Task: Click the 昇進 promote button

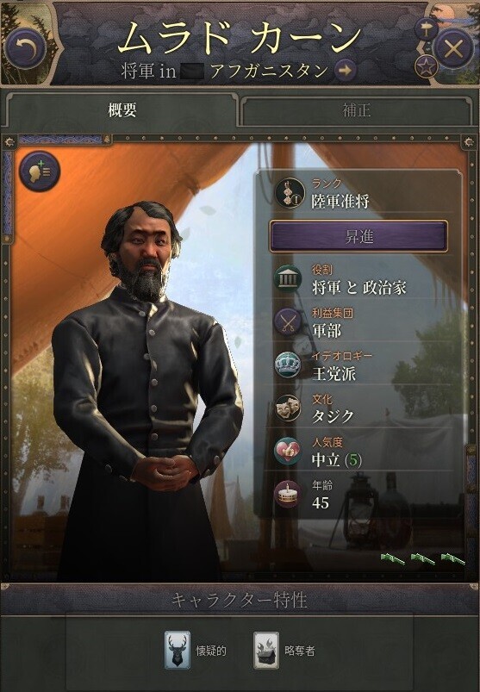Action: (358, 237)
